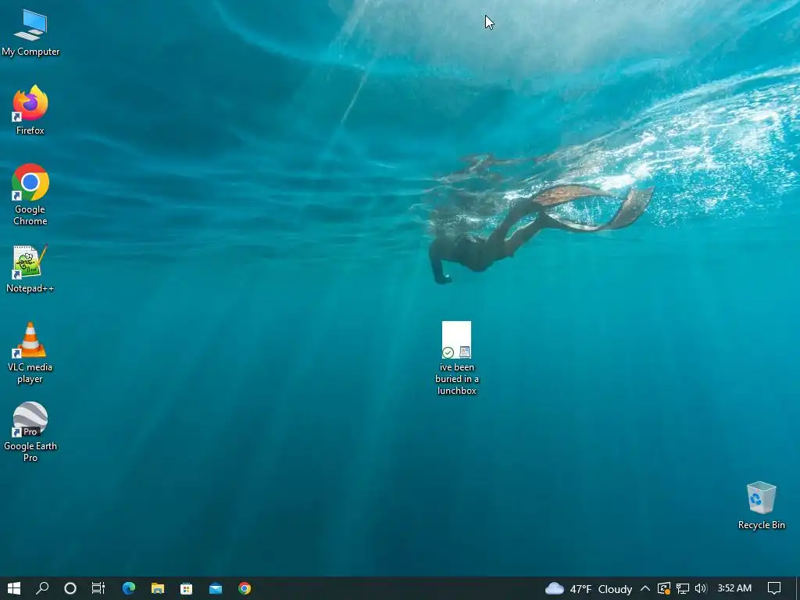
Task: Open Task View from taskbar
Action: click(x=98, y=588)
